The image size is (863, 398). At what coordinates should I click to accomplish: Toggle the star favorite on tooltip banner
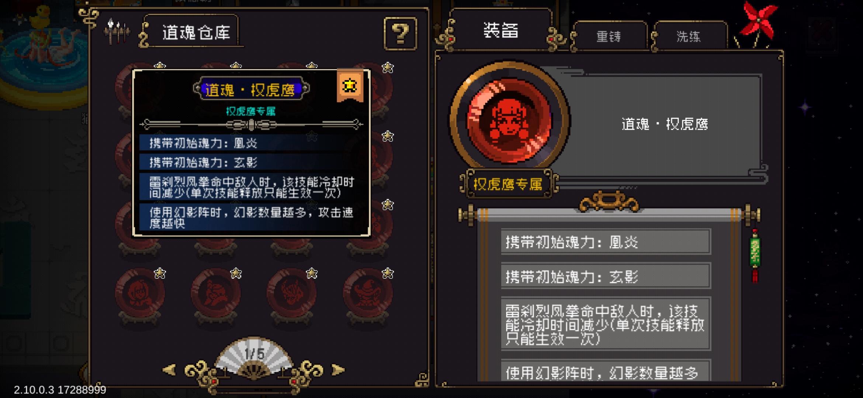coord(350,85)
